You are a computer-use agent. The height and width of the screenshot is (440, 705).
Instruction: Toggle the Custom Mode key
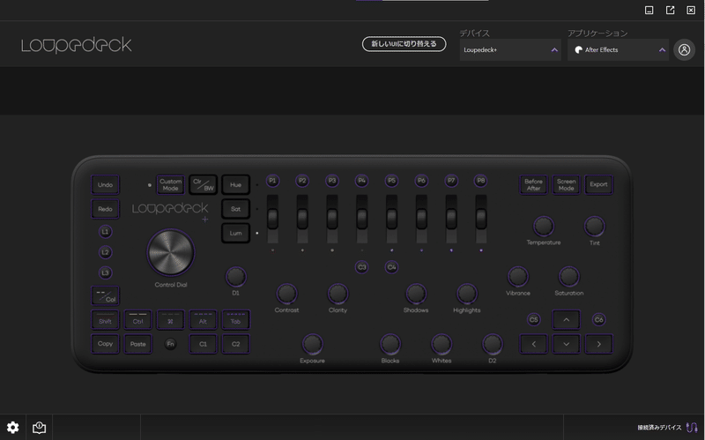click(170, 185)
